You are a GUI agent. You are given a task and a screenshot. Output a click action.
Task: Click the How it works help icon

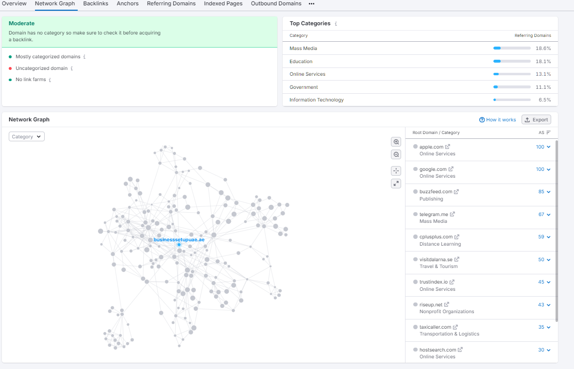481,119
